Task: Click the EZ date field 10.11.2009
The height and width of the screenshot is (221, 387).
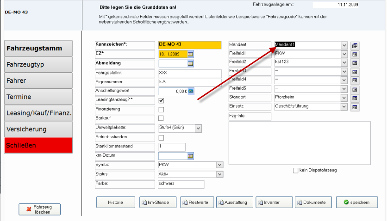Action: [x=173, y=54]
